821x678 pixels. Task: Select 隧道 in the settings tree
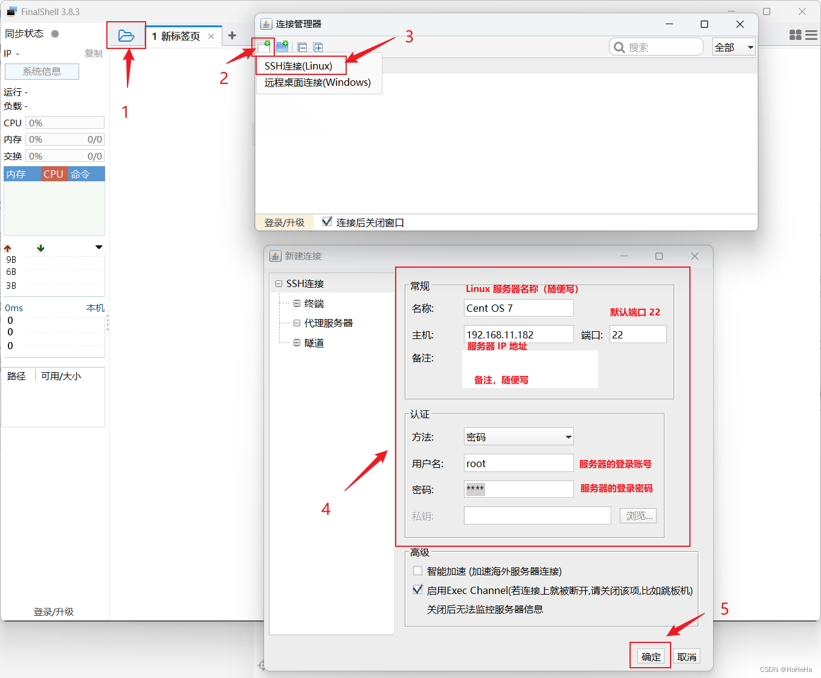(x=314, y=343)
